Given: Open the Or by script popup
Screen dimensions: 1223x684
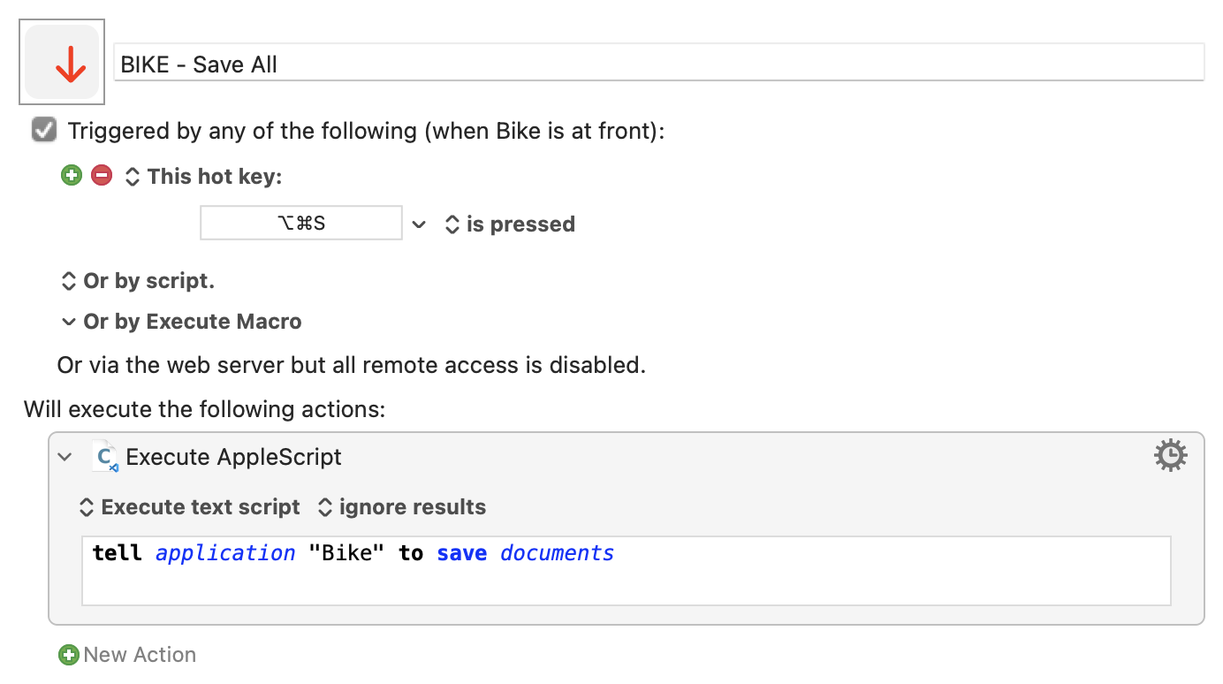Looking at the screenshot, I should [x=138, y=281].
